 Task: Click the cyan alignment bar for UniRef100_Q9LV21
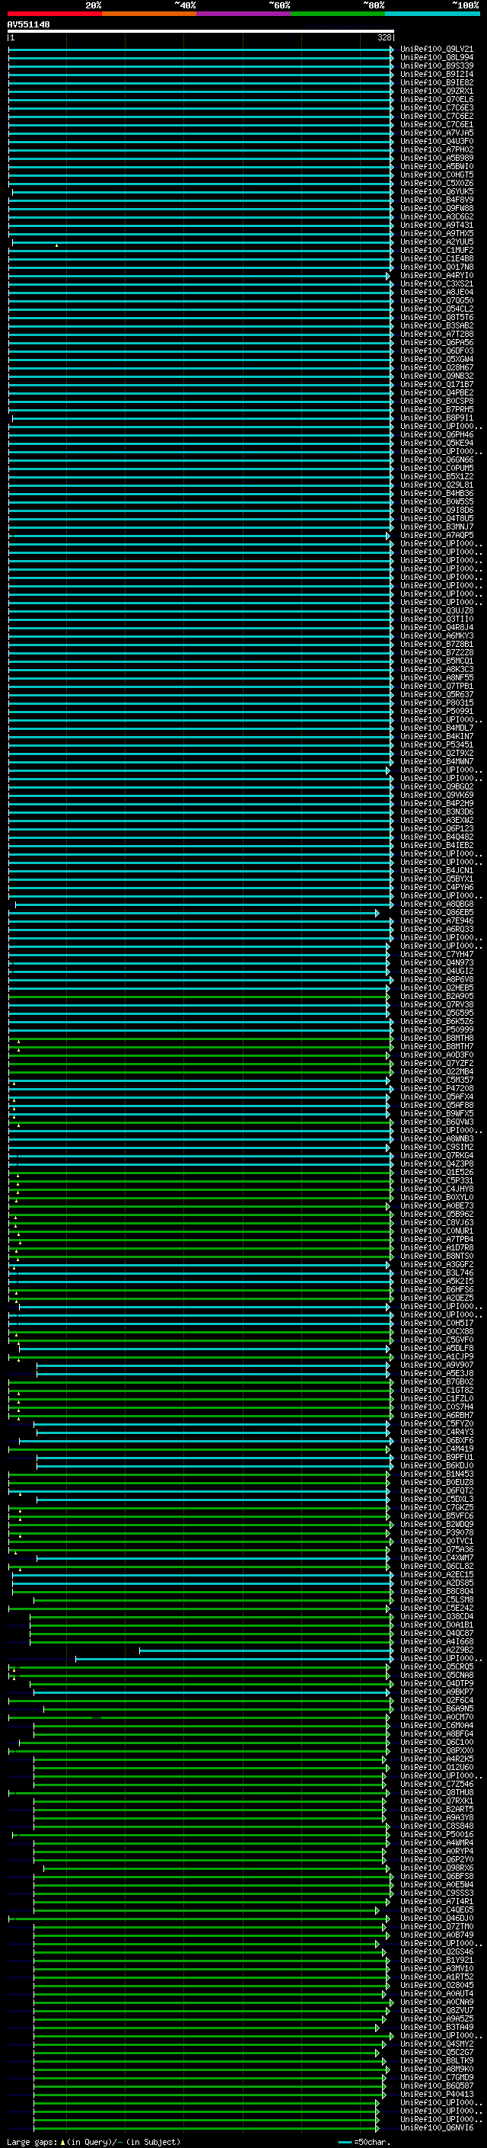click(x=201, y=50)
